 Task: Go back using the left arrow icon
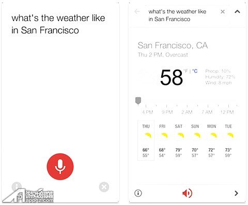pyautogui.click(x=137, y=12)
